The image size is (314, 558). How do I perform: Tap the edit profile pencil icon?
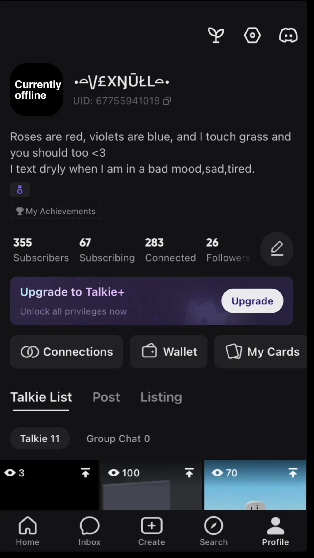pyautogui.click(x=277, y=249)
